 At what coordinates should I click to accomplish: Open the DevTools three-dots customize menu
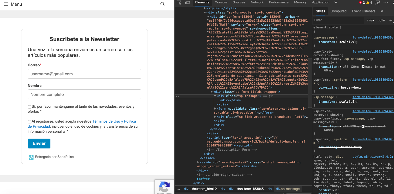[386, 3]
